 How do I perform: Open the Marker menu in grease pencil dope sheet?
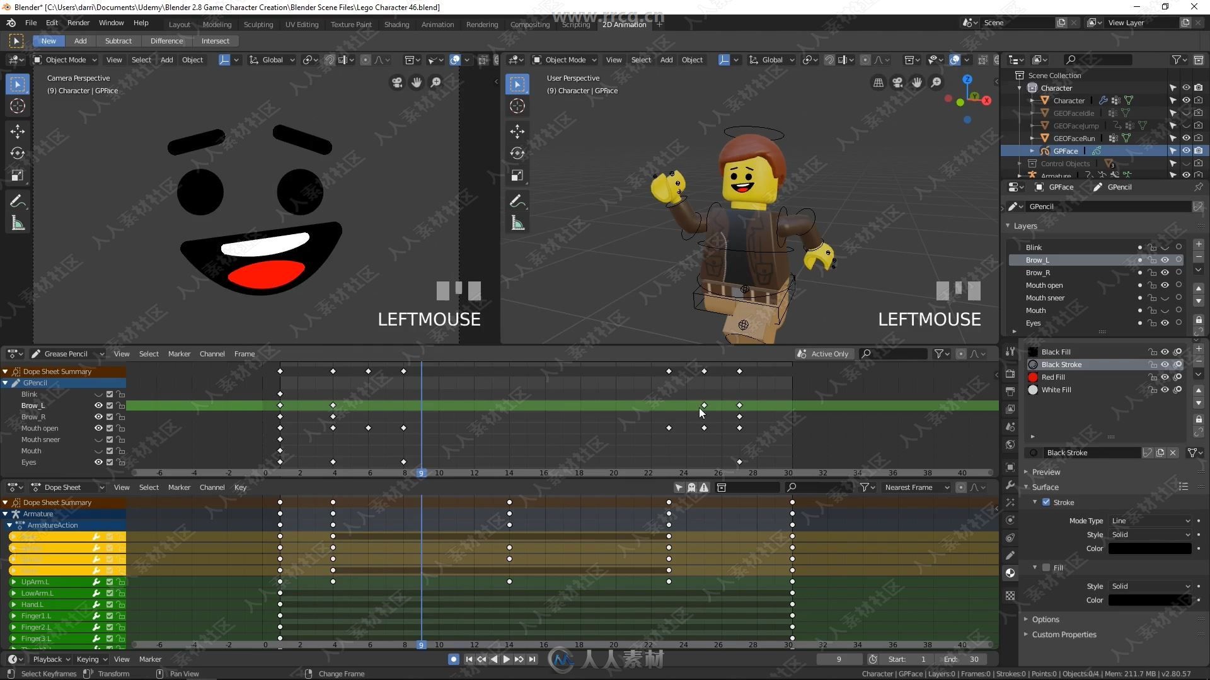[179, 354]
